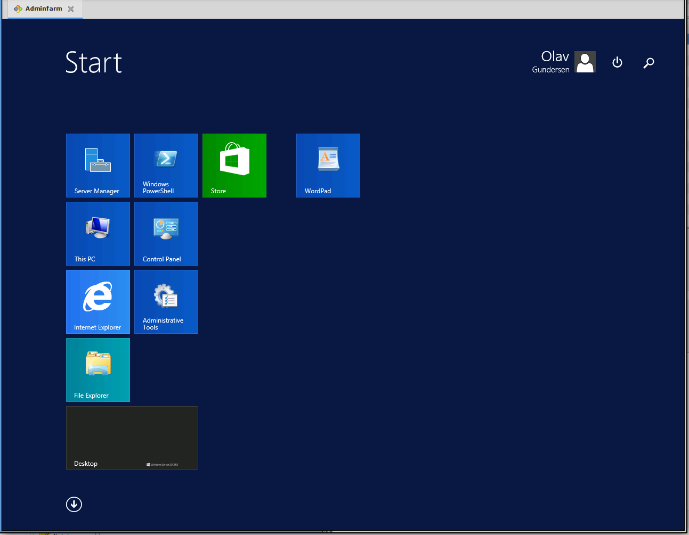
Task: Open the WordPad tile
Action: click(328, 166)
